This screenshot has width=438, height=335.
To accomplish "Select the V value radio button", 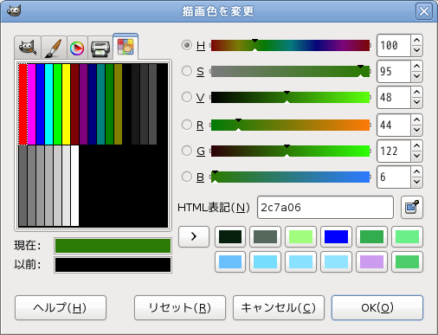I will (x=187, y=97).
